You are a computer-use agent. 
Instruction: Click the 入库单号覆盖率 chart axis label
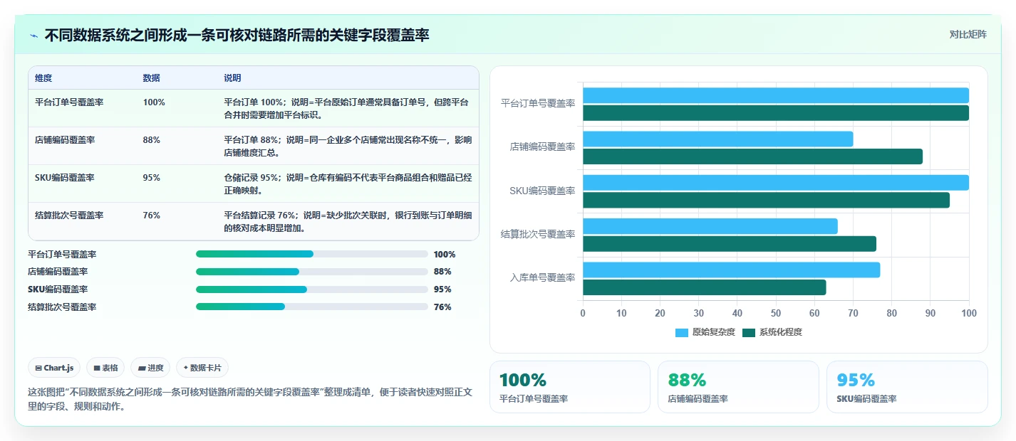542,278
